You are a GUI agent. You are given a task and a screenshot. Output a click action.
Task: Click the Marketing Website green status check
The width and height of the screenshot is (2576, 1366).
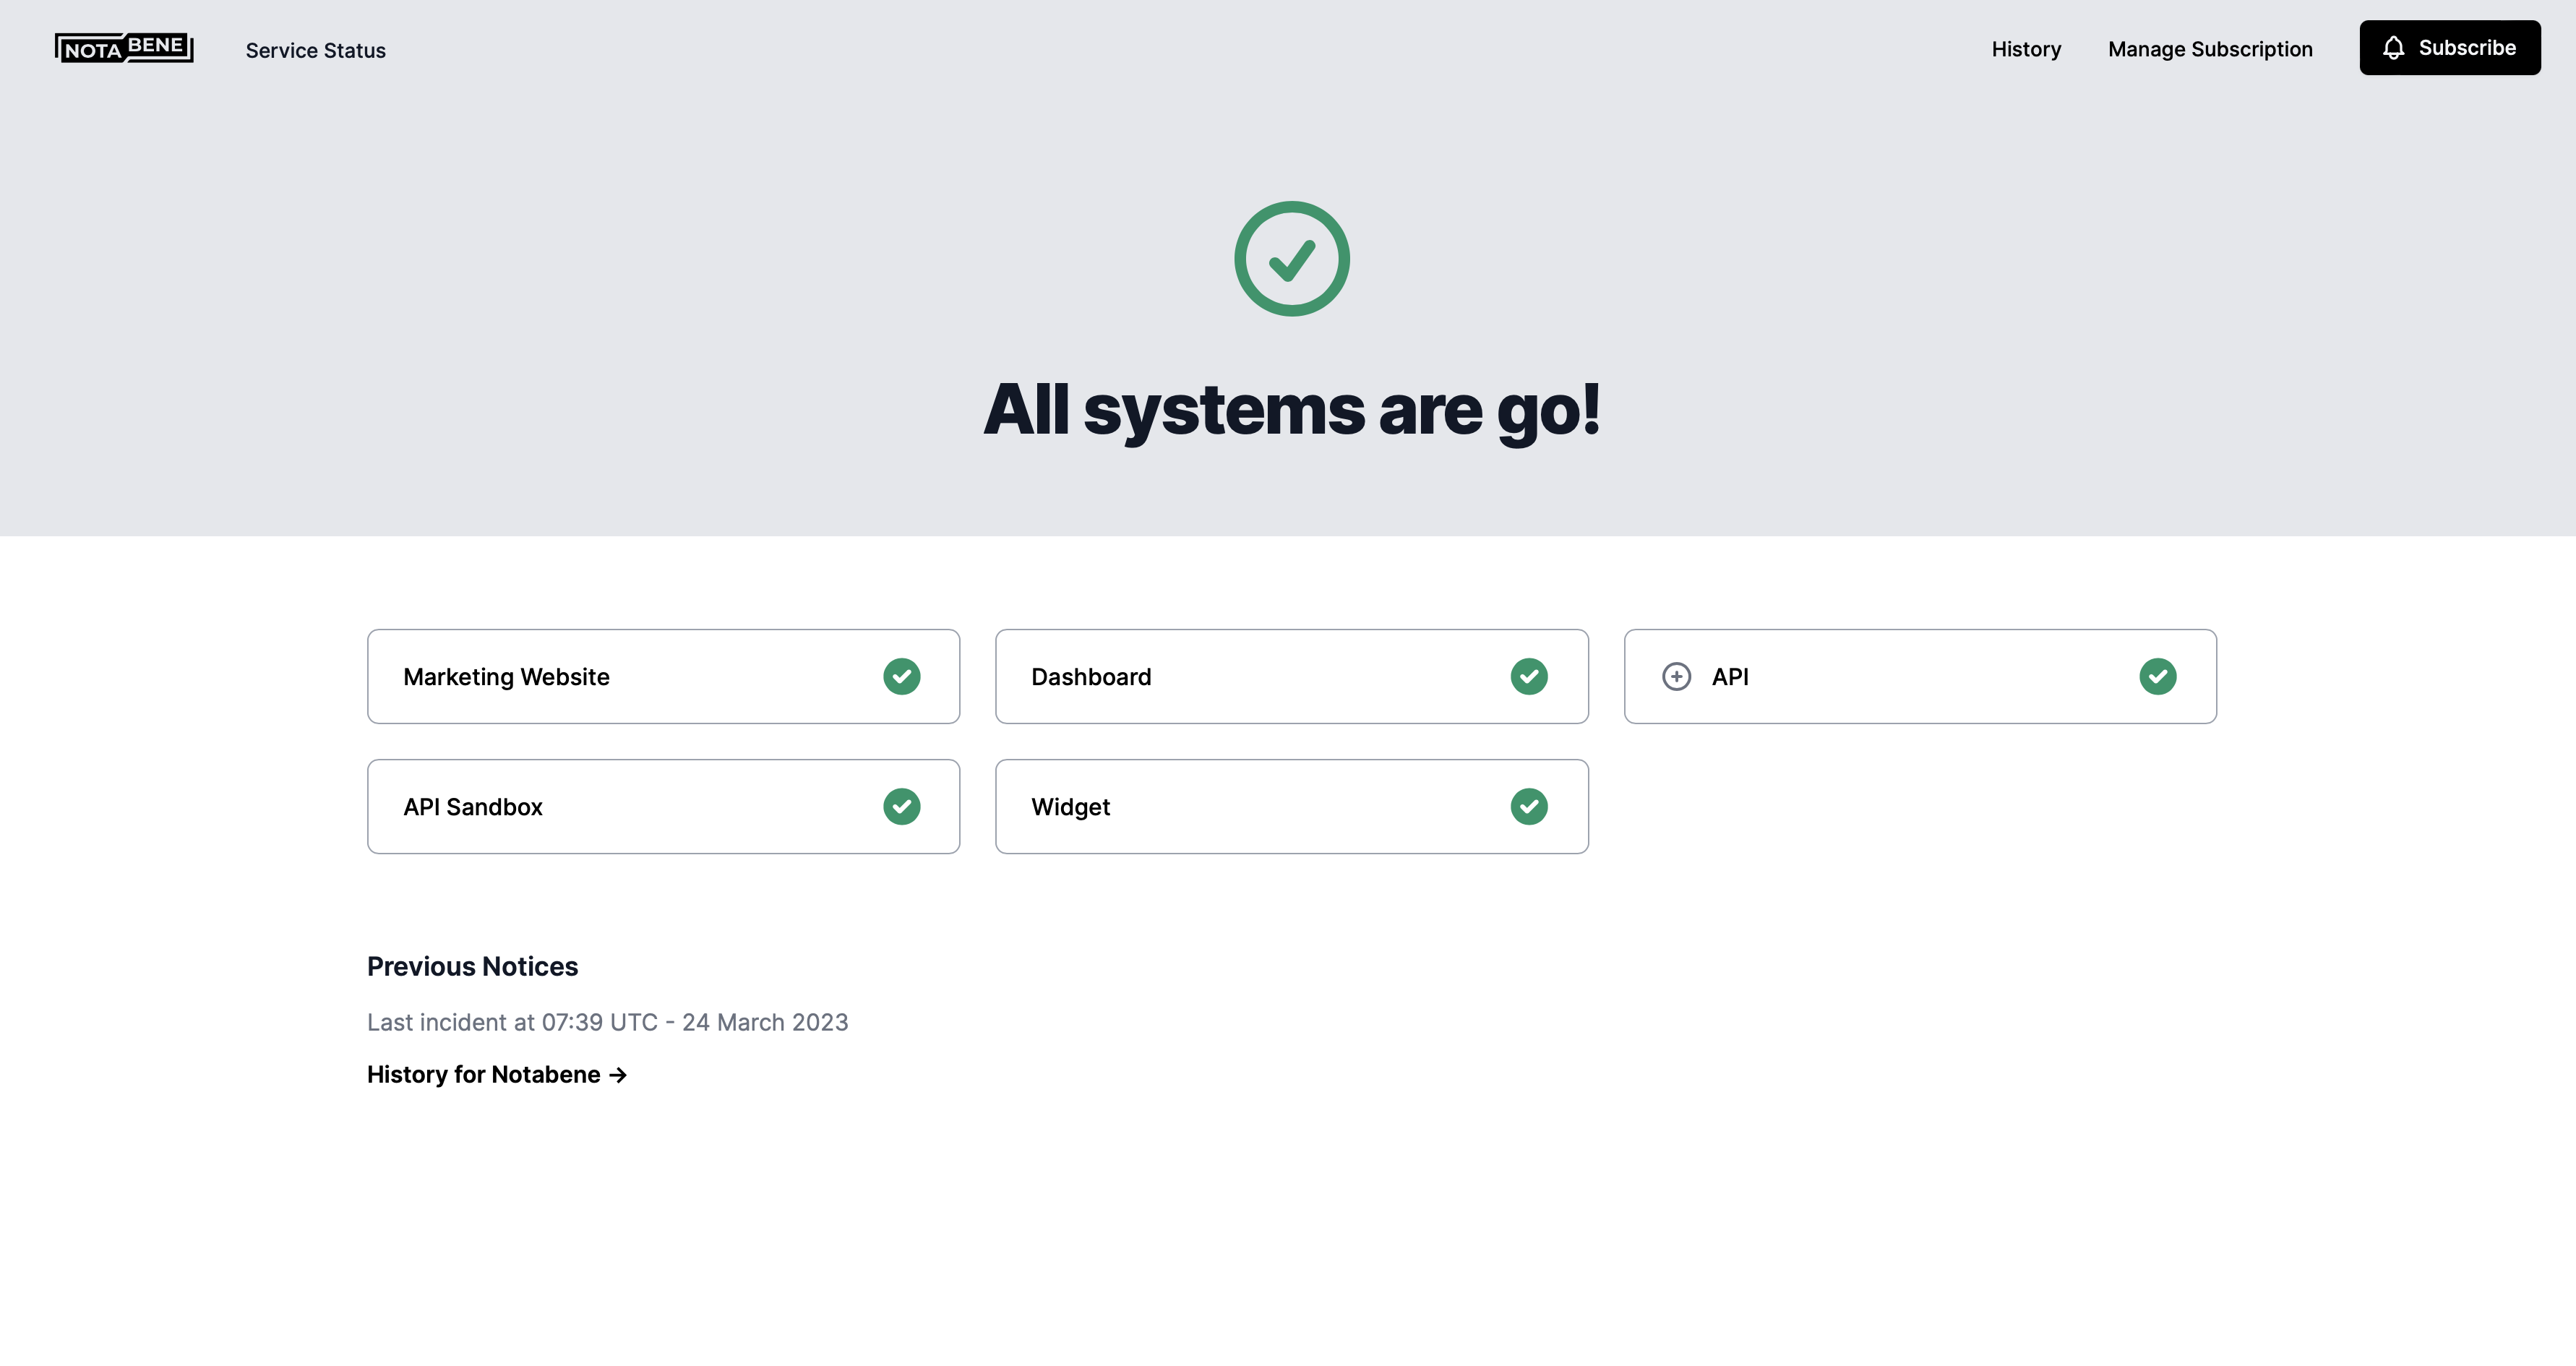coord(901,677)
